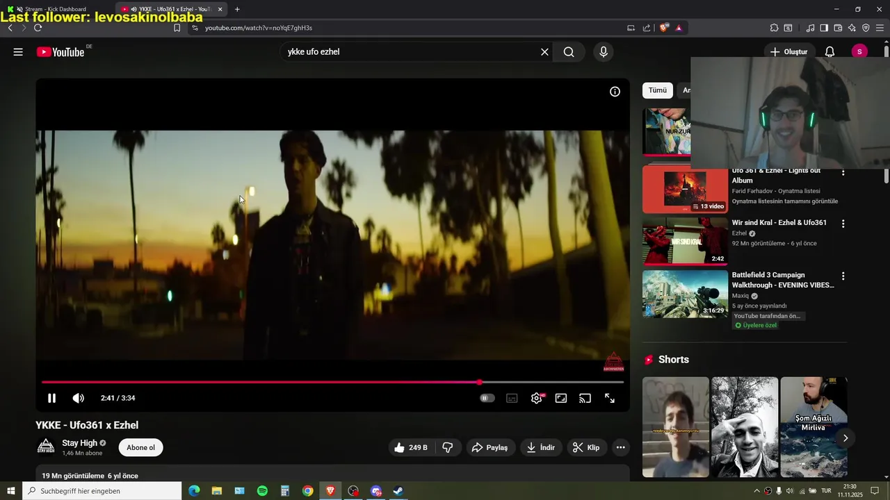Screen dimensions: 890x500
Task: Toggle subtitles in the player
Action: tap(512, 398)
